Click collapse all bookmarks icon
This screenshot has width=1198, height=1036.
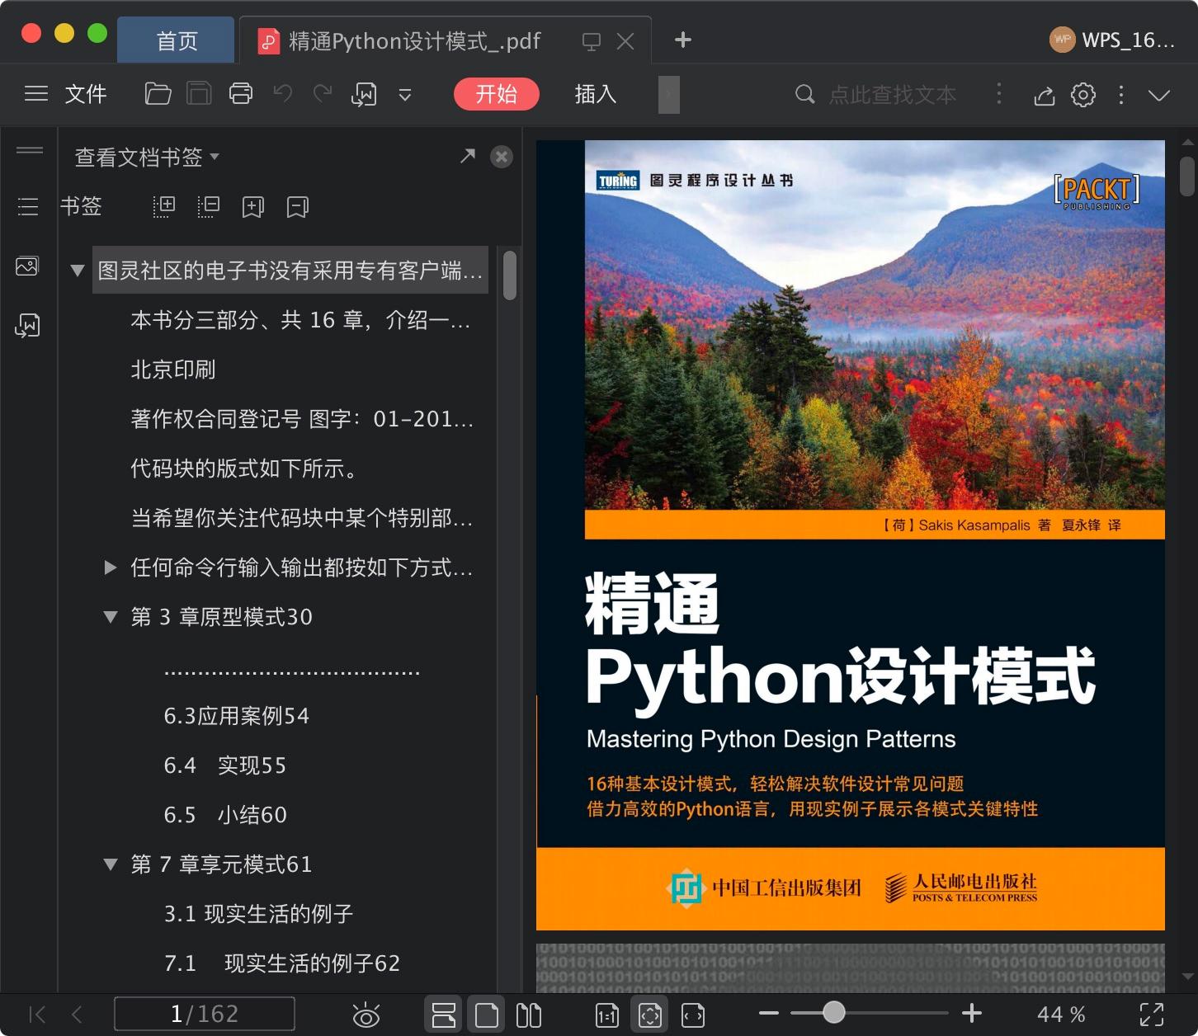(x=209, y=206)
